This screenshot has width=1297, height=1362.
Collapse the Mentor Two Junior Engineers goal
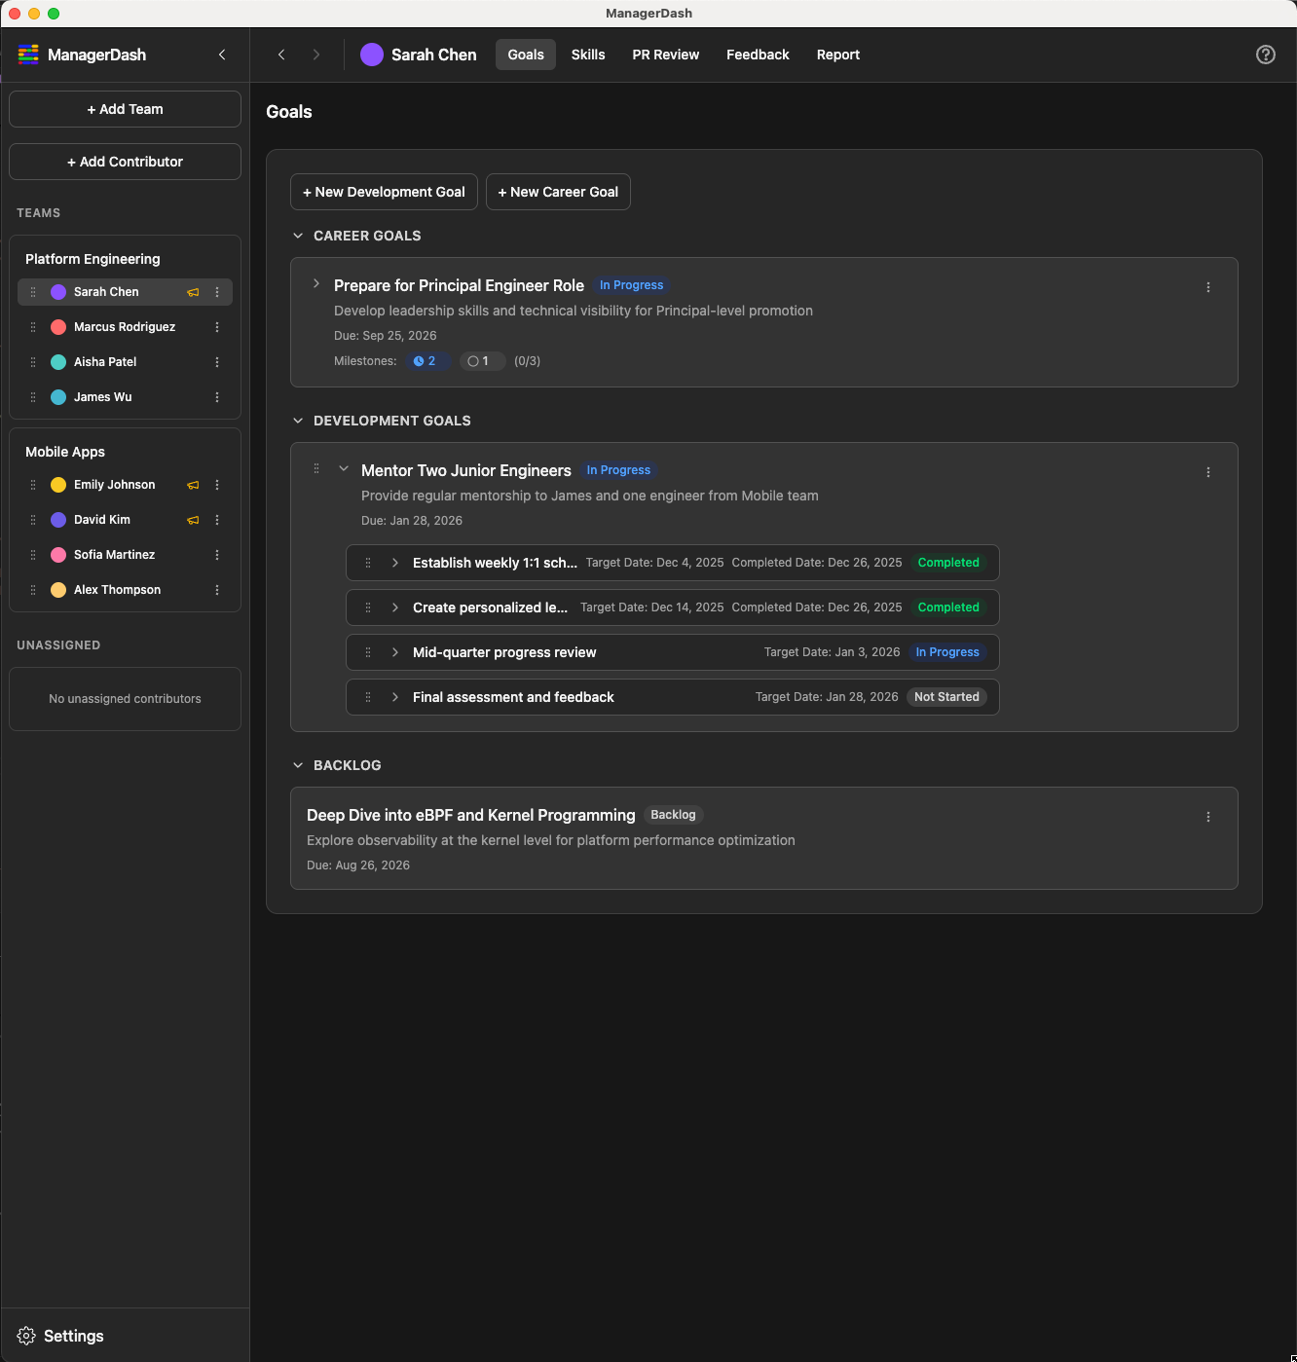[344, 469]
